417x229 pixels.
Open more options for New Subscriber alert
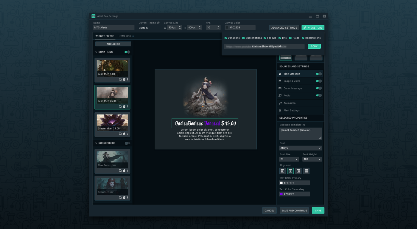click(127, 171)
